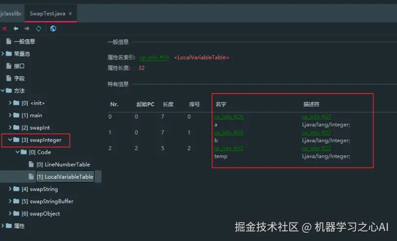
Task: Click the 方法 folder icon
Action: point(9,91)
